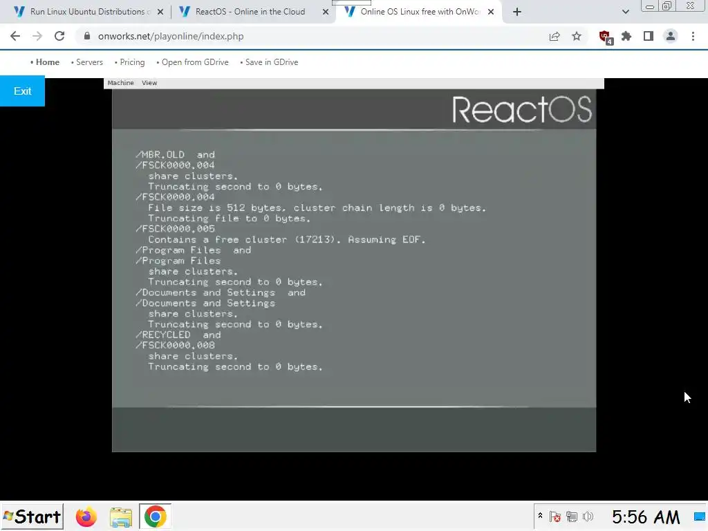Launch Firefox from the taskbar

[x=86, y=516]
